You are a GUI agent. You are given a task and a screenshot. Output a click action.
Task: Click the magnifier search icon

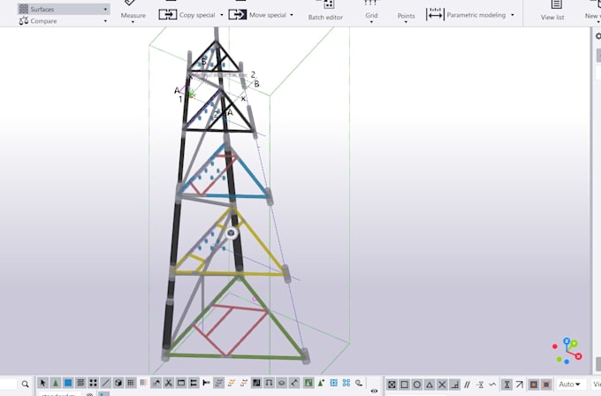pyautogui.click(x=26, y=384)
